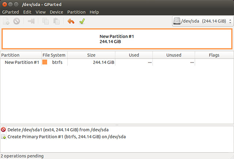Select the New Partition #1 table row

(117, 62)
